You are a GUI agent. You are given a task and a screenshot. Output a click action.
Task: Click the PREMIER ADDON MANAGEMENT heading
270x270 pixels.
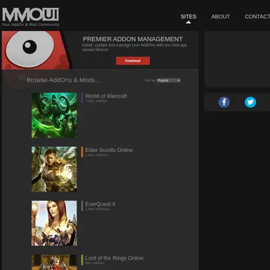(x=133, y=39)
